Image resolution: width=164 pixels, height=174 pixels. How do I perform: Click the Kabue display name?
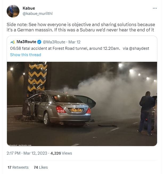tap(29, 8)
